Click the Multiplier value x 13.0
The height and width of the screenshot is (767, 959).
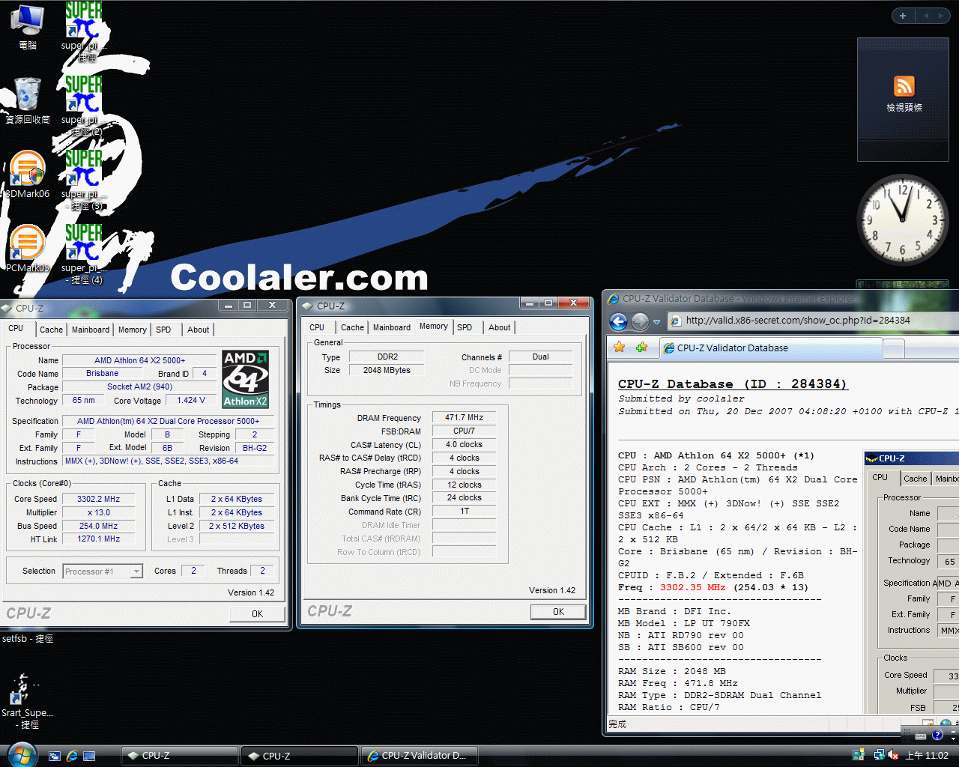(99, 512)
